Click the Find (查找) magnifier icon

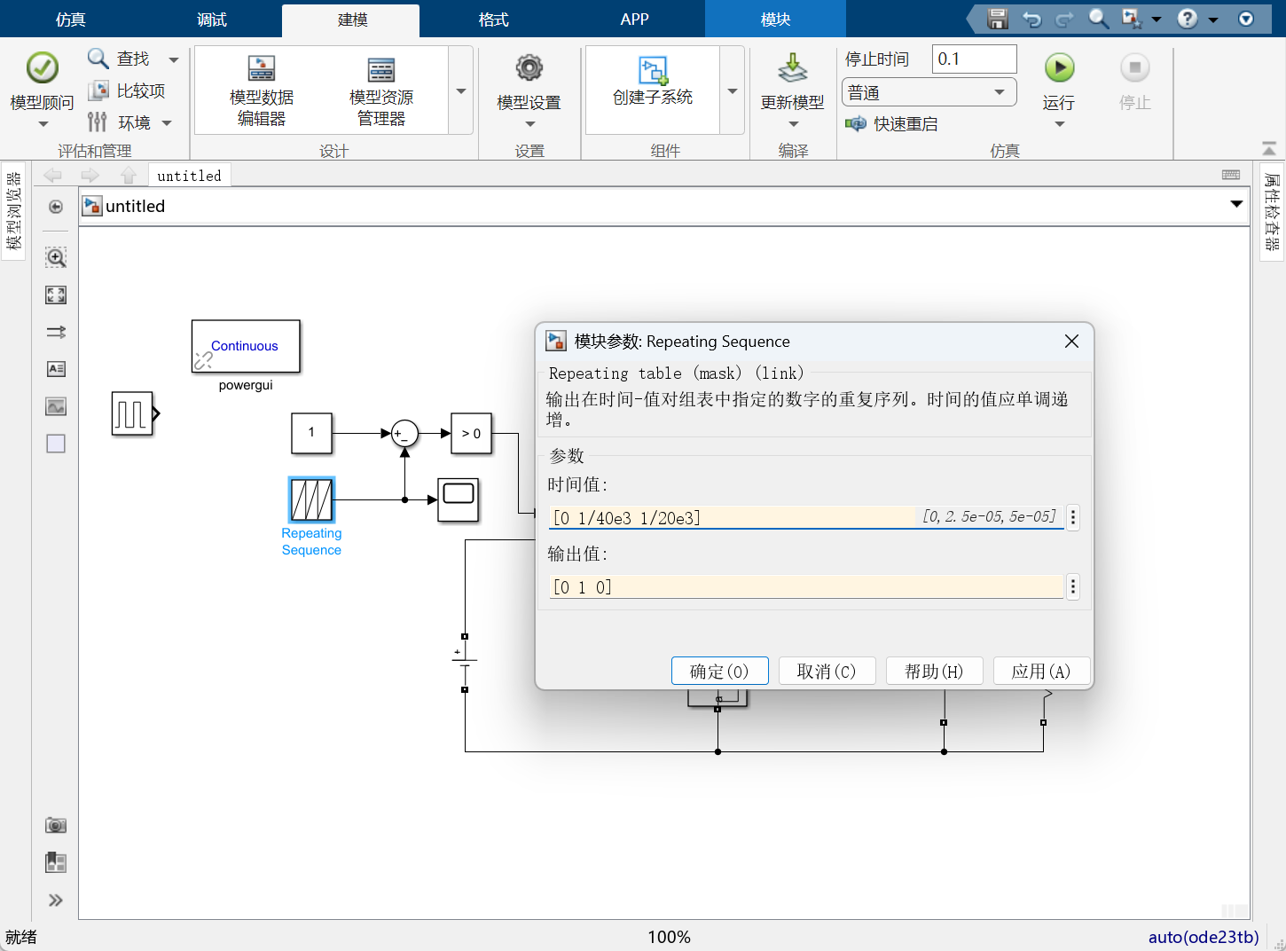pyautogui.click(x=98, y=59)
